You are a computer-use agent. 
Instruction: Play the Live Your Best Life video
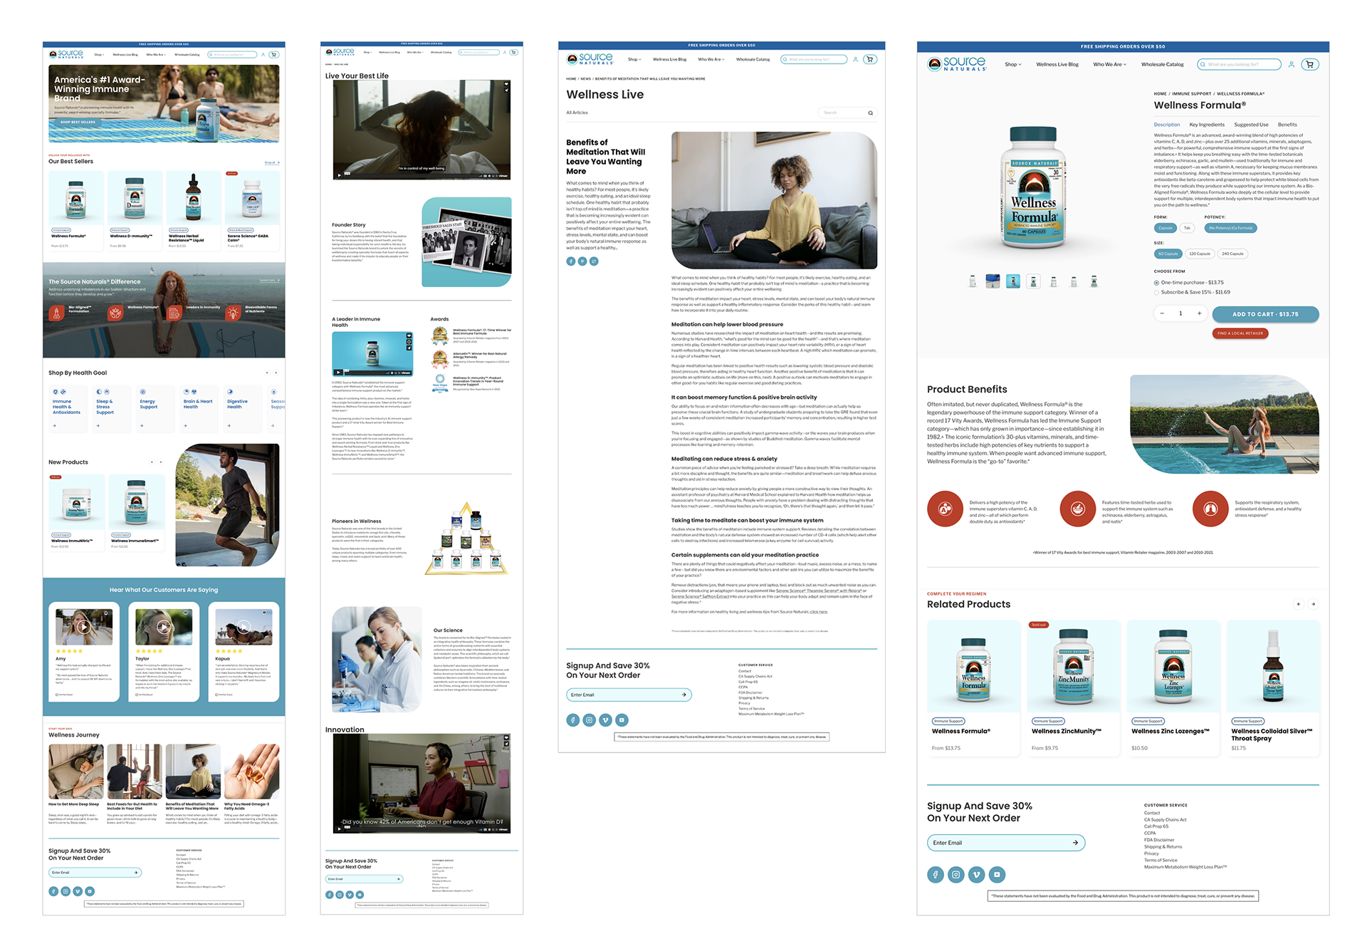[339, 175]
